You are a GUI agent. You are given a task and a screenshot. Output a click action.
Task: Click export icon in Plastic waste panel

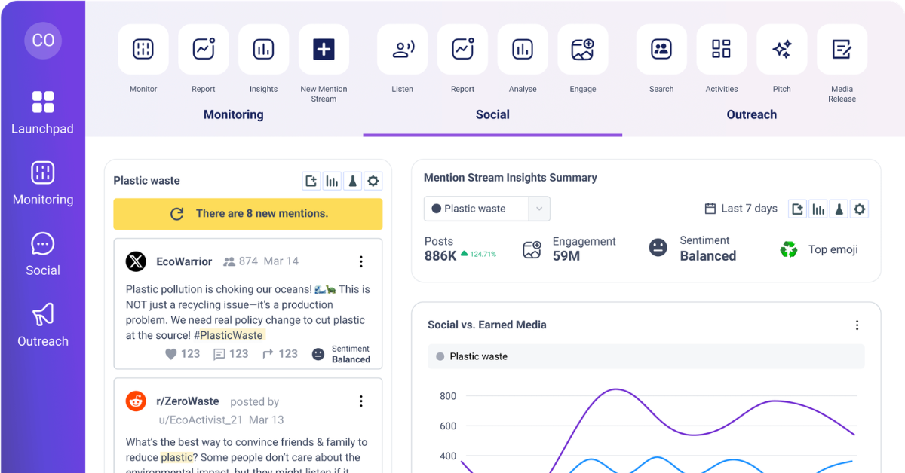[x=311, y=181]
